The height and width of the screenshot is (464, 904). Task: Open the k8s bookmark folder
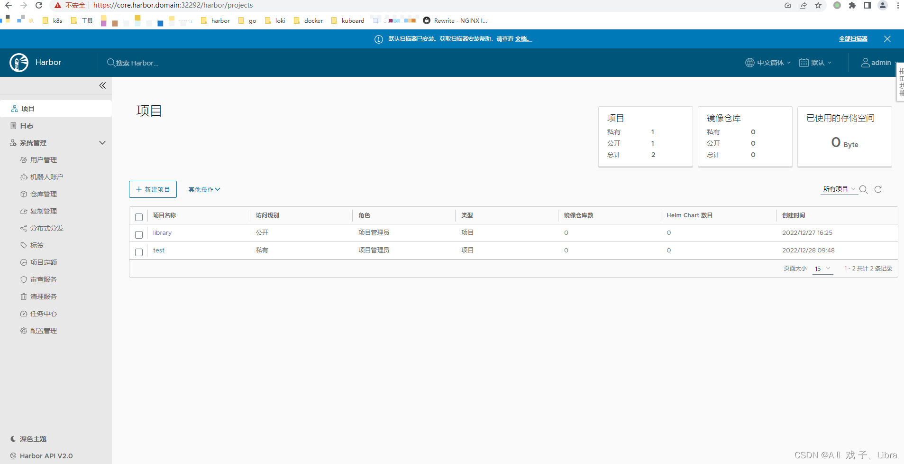coord(53,20)
